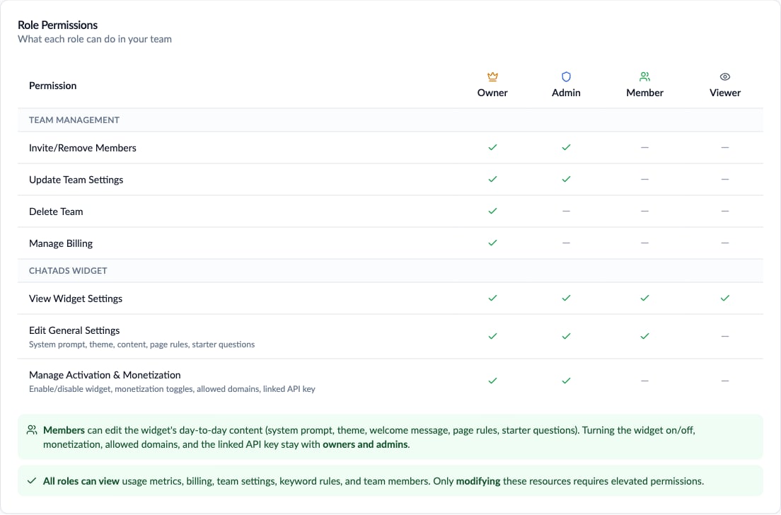This screenshot has width=781, height=515.
Task: Click bold 'All roles can view' text
Action: (81, 481)
